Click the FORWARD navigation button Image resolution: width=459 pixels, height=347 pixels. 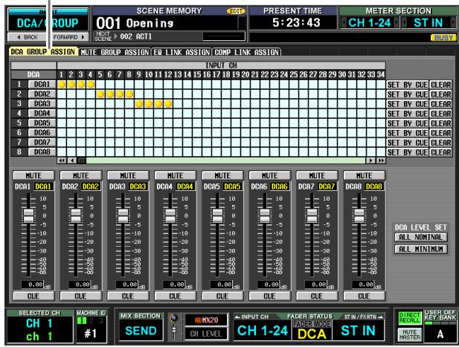68,37
